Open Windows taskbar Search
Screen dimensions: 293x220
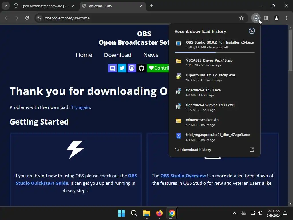click(134, 213)
